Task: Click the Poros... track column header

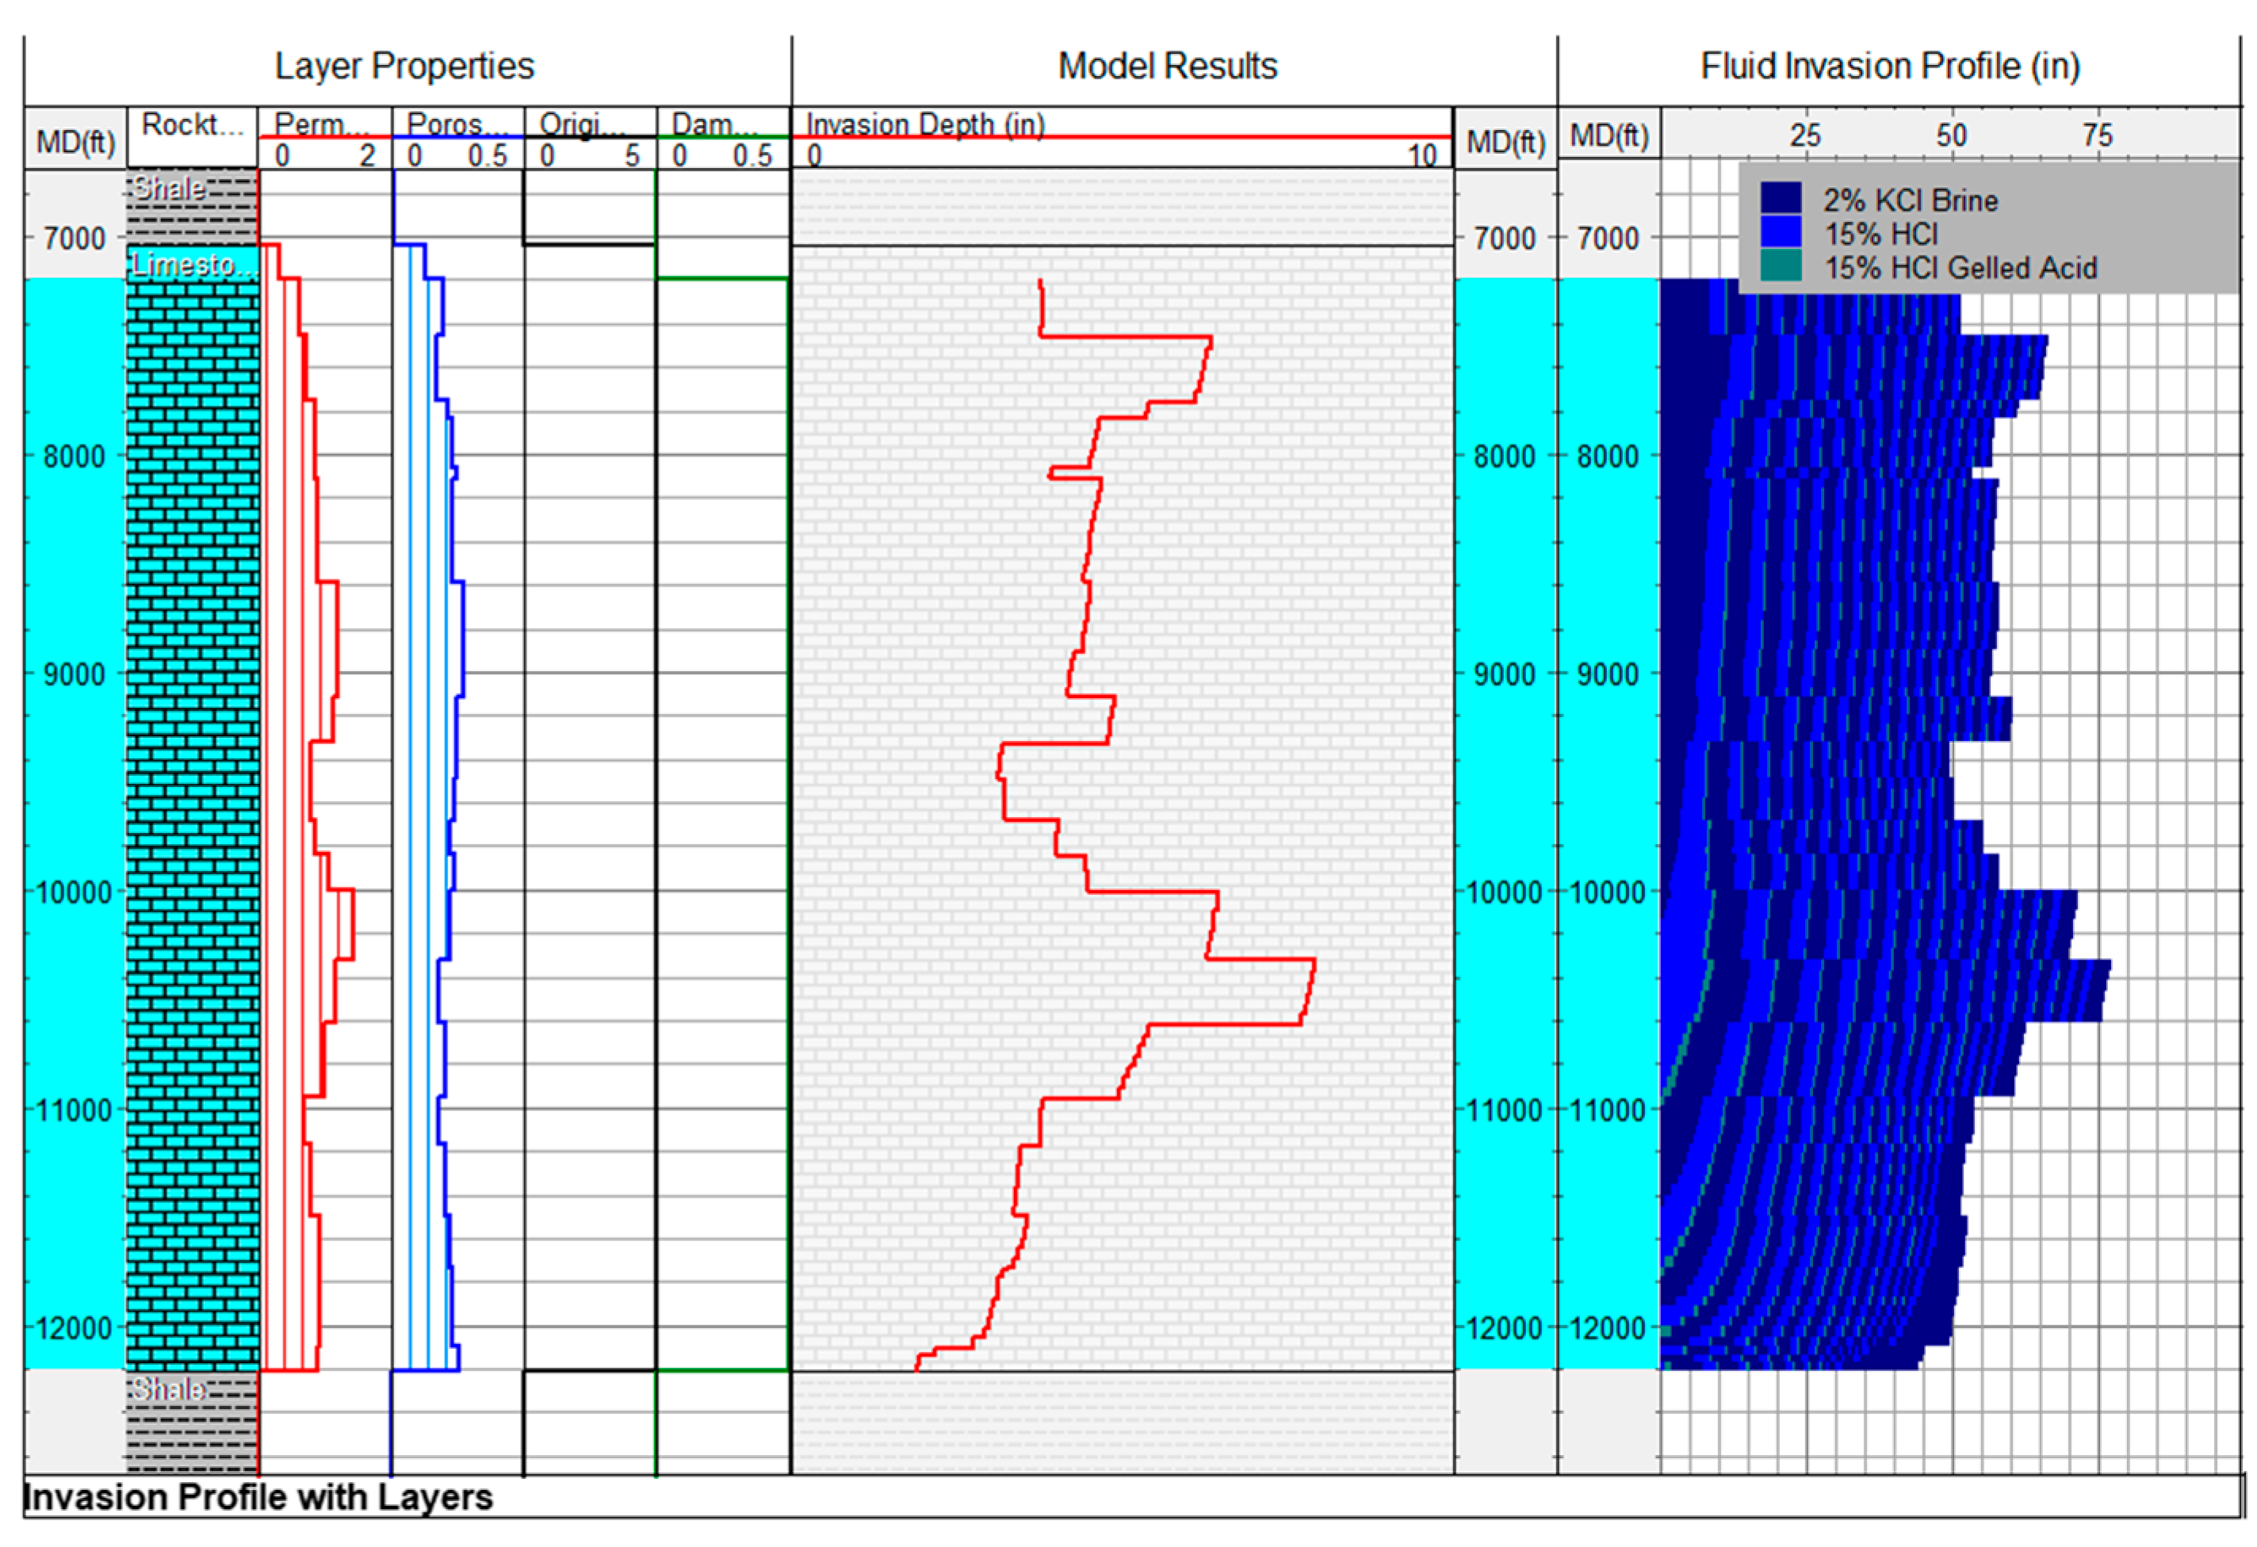Action: click(x=457, y=124)
